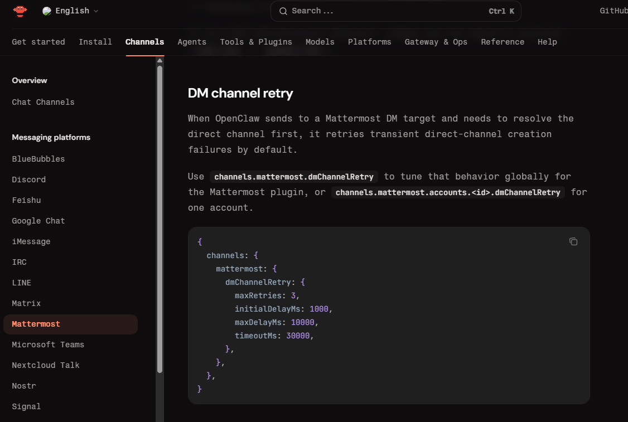Click the channels.mattermost.accounts.<id>.dmChannelRetry inline code
The height and width of the screenshot is (422, 628).
pyautogui.click(x=448, y=192)
